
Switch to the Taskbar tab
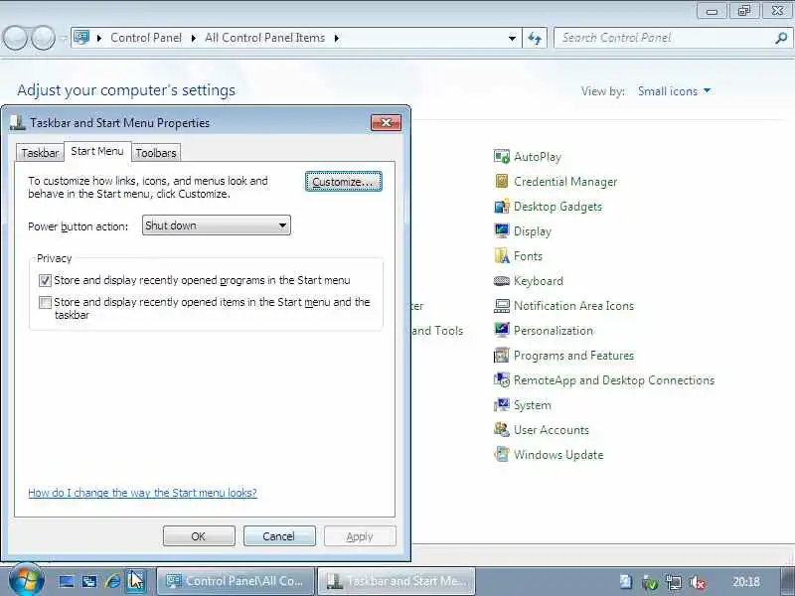tap(40, 153)
